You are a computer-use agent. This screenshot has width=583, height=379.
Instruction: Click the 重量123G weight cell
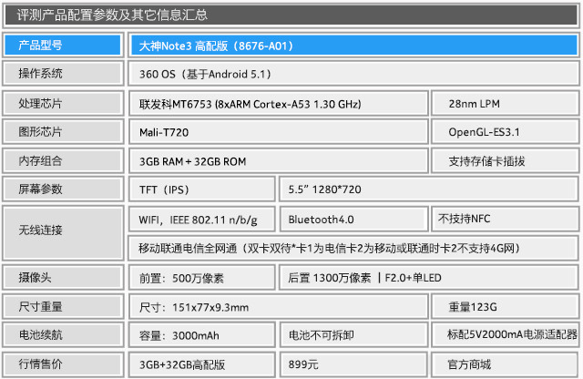point(505,306)
